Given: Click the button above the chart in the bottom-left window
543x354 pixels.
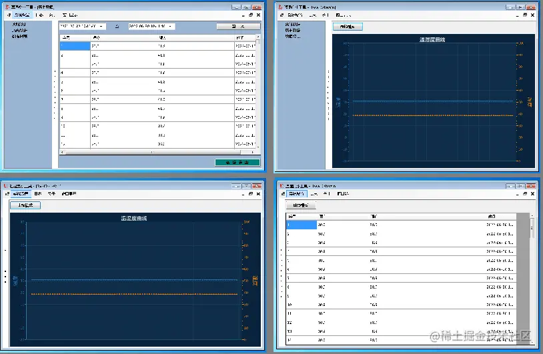Looking at the screenshot, I should point(25,205).
